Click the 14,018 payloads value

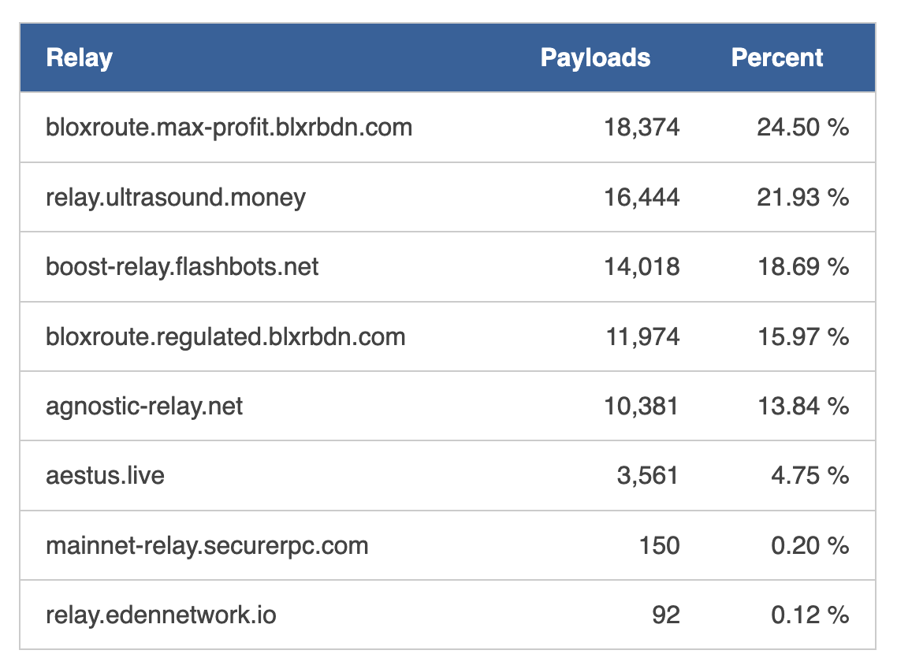point(642,266)
